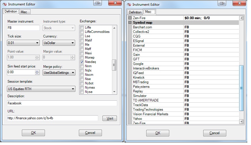Click the window-link button in right Instrument Editor title bar
The height and width of the screenshot is (145, 251).
[x=222, y=3]
